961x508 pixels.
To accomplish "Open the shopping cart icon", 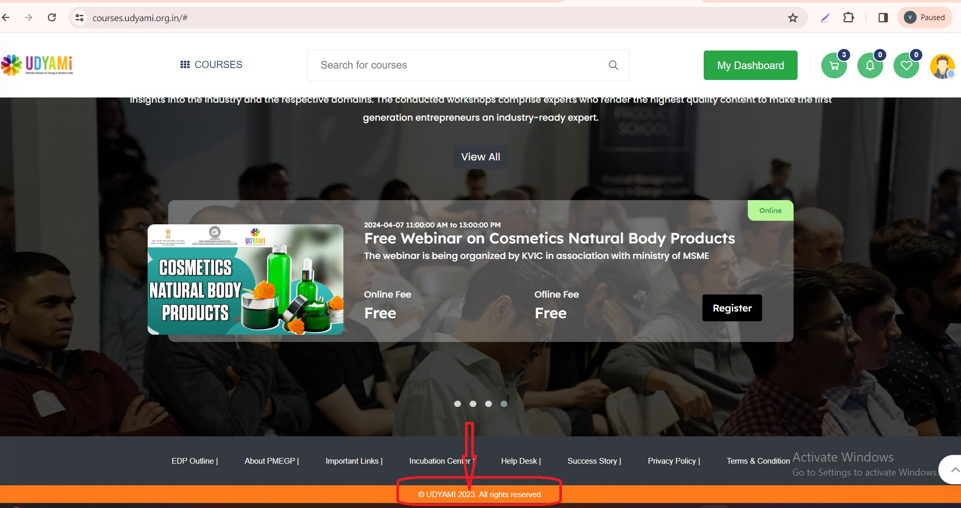I will click(x=834, y=65).
